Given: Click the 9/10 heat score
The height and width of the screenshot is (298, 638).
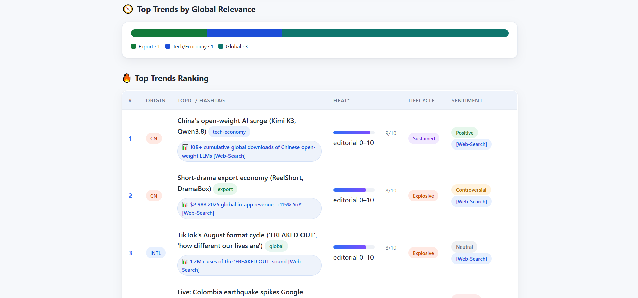Looking at the screenshot, I should click(391, 133).
